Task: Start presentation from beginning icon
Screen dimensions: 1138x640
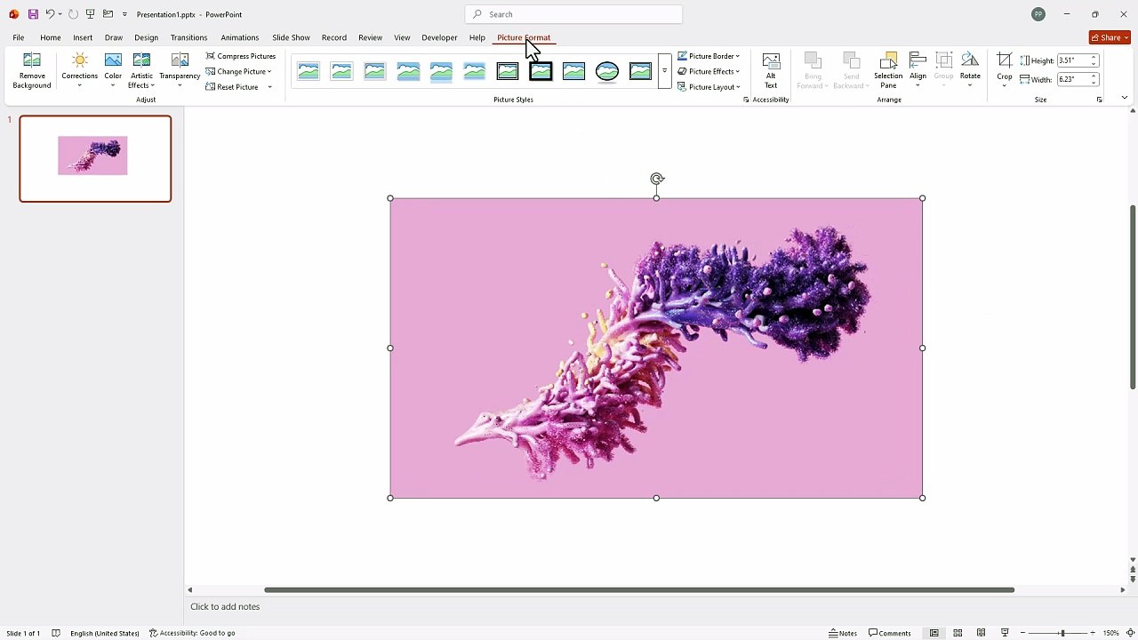Action: (90, 14)
